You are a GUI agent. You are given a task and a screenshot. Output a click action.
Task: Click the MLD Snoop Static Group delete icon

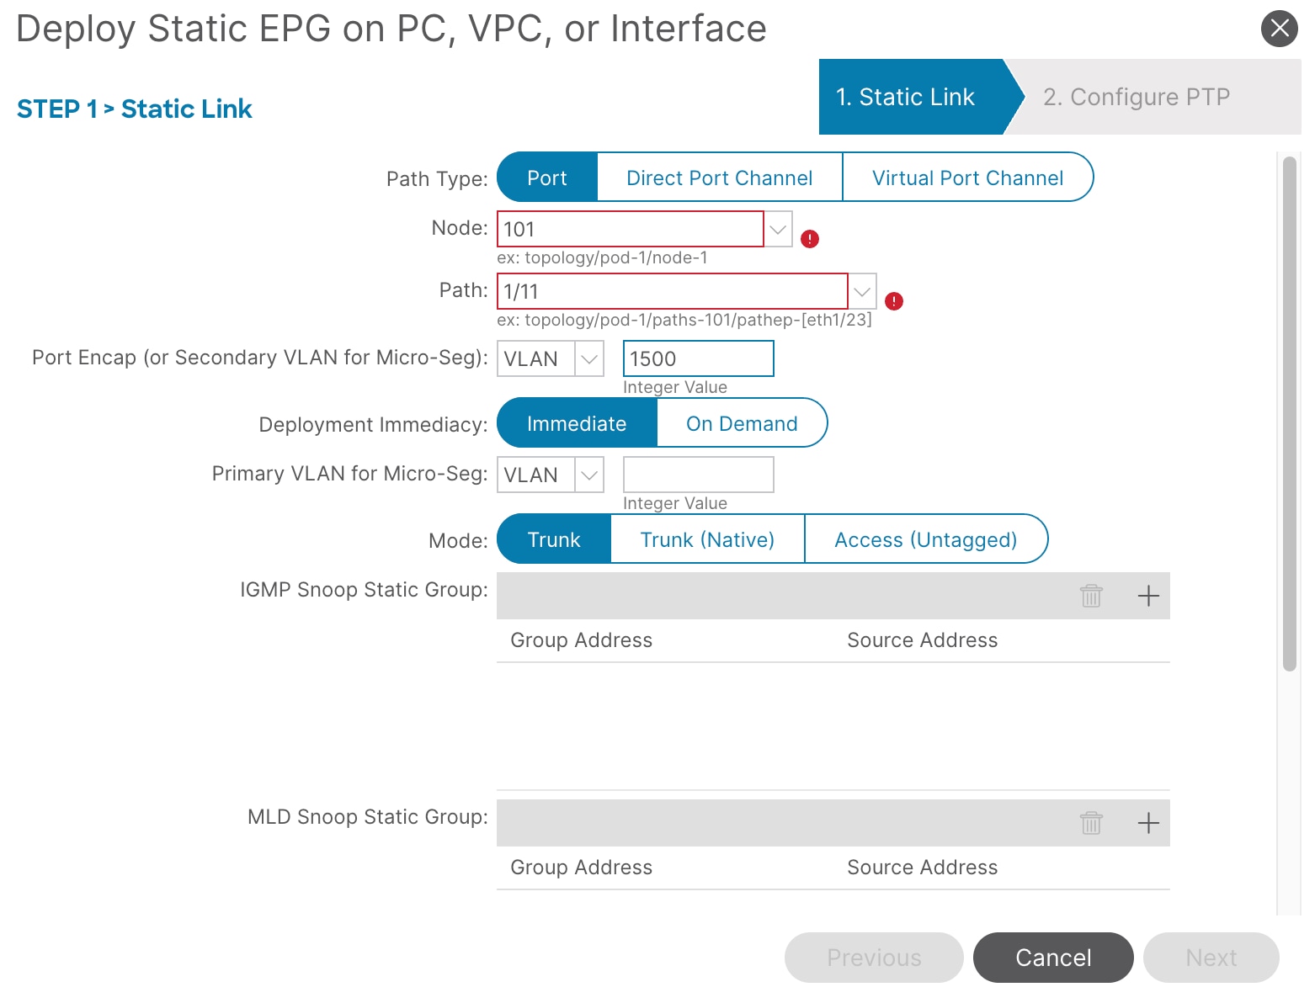click(1091, 823)
